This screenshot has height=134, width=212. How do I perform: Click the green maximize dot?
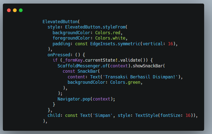21,10
